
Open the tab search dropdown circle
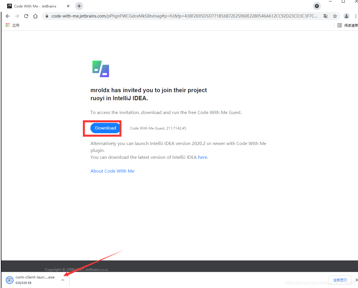tap(317, 6)
